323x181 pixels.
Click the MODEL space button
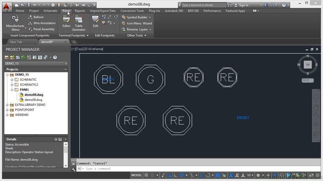point(137,175)
